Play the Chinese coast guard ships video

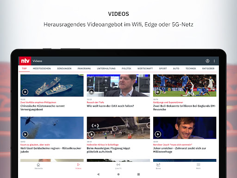coord(25,92)
